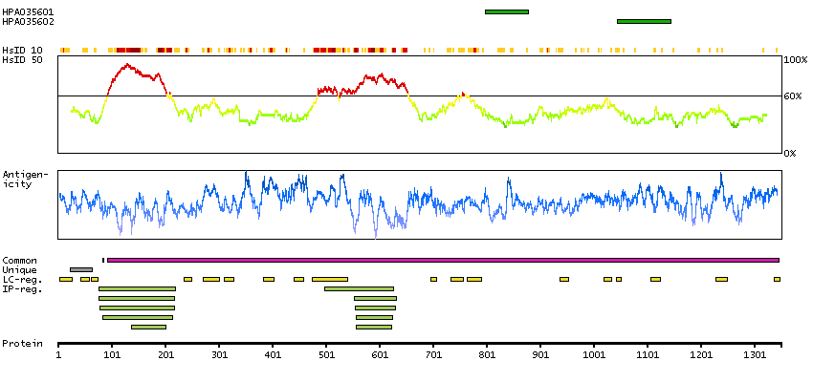The image size is (813, 382).
Task: Click the 0% identity scale label
Action: tap(790, 153)
